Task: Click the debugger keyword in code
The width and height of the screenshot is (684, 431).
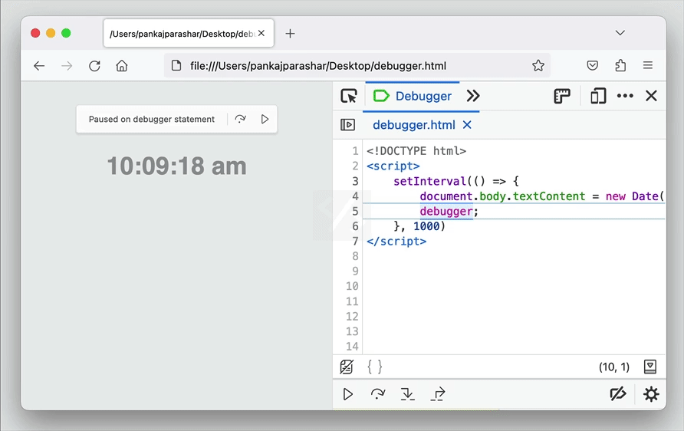Action: point(446,212)
